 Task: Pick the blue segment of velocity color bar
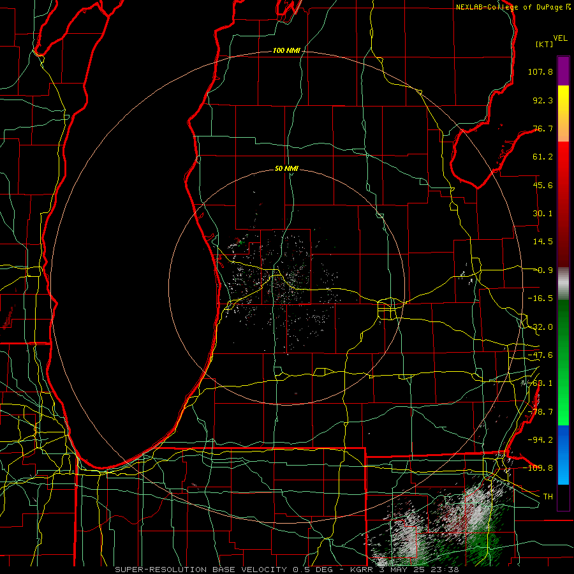click(x=563, y=455)
